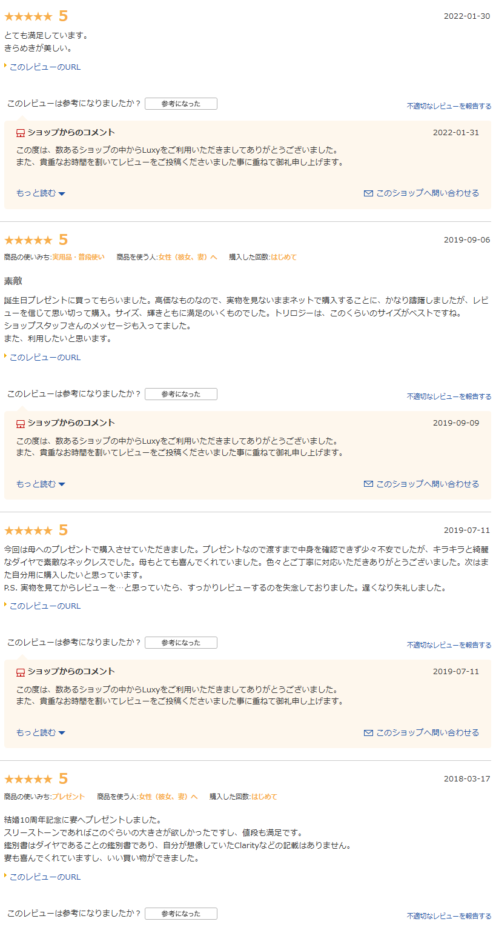This screenshot has height=930, width=496.
Task: Click envelope icon in 2019-07-11 shop comment
Action: coord(368,732)
